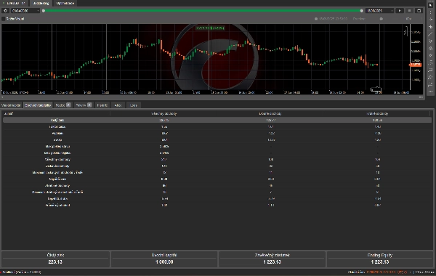436x276 pixels.
Task: Select the pitchfork or channel drawing tool
Action: pos(430,41)
